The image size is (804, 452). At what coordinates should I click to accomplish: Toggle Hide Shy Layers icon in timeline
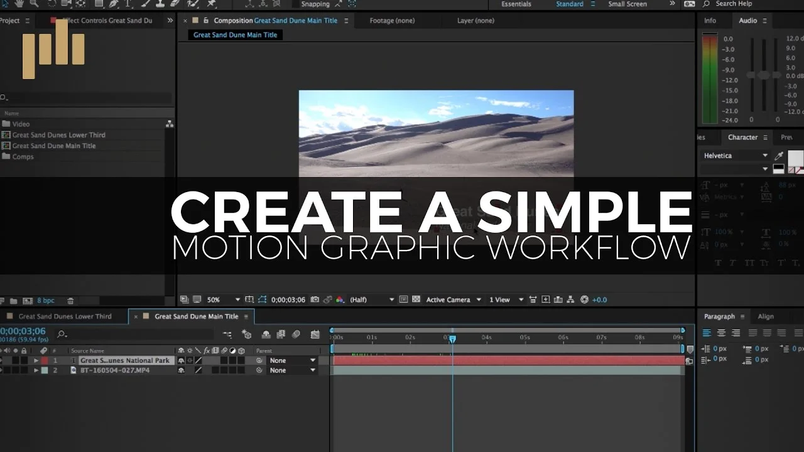click(x=266, y=335)
